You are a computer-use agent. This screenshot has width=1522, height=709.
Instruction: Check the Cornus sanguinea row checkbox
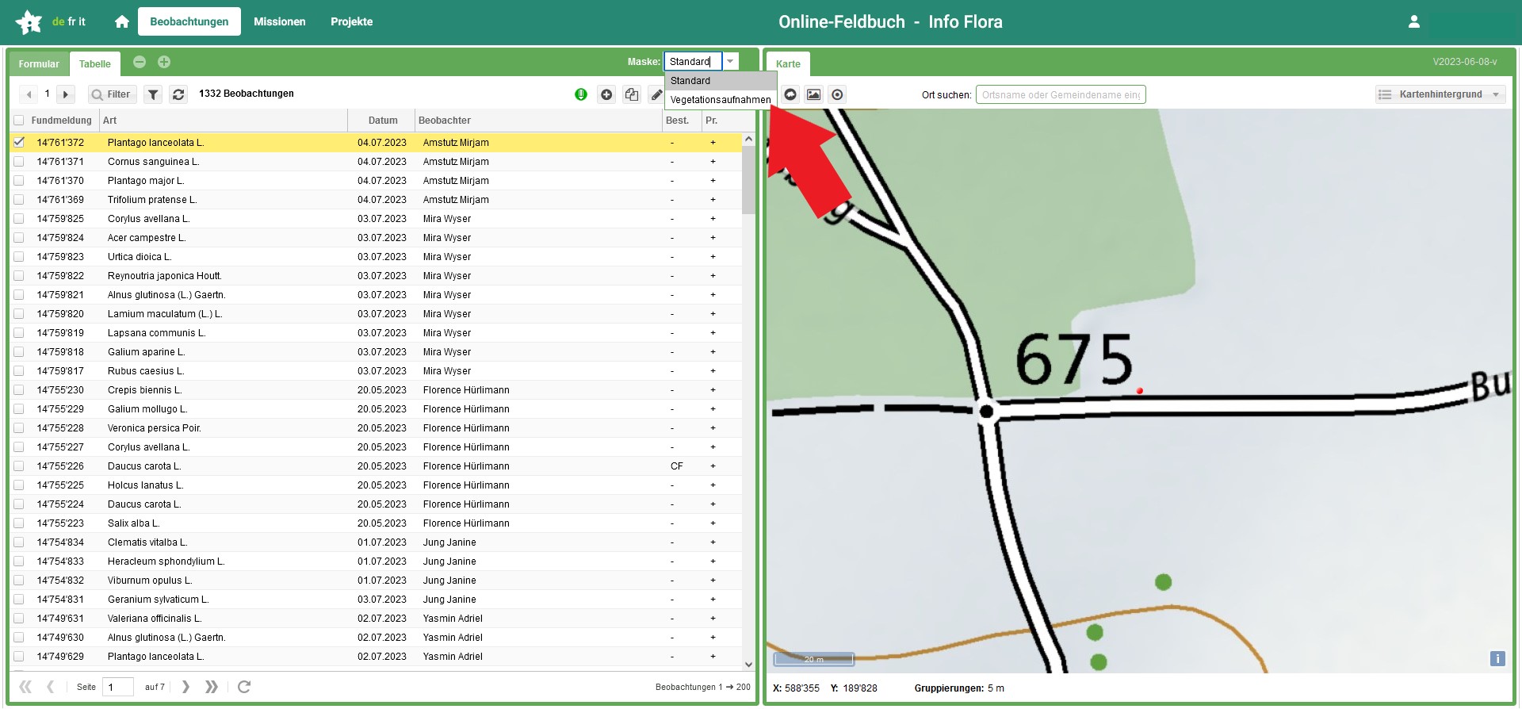(x=19, y=162)
